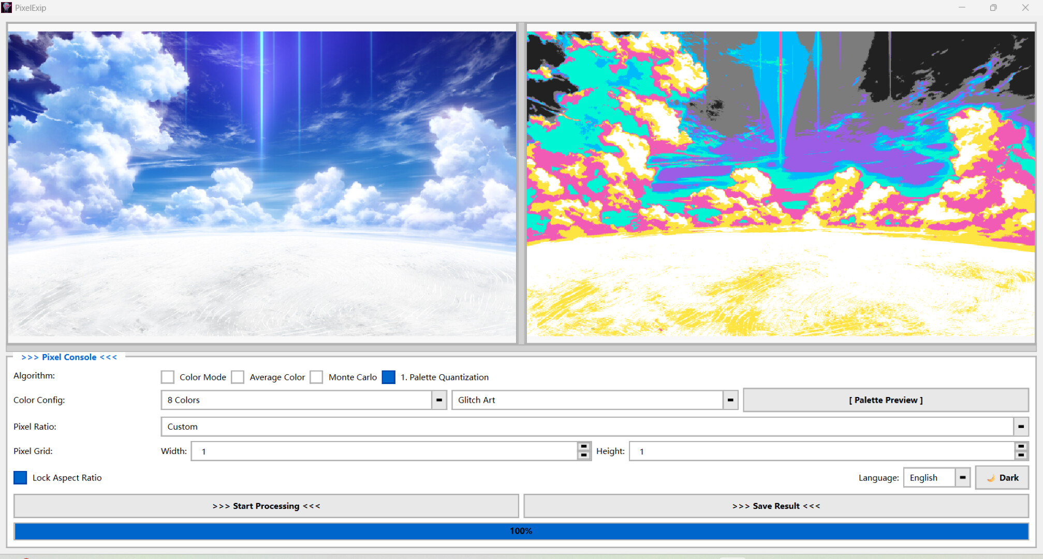
Task: Open the Custom pixel ratio selector
Action: click(585, 426)
